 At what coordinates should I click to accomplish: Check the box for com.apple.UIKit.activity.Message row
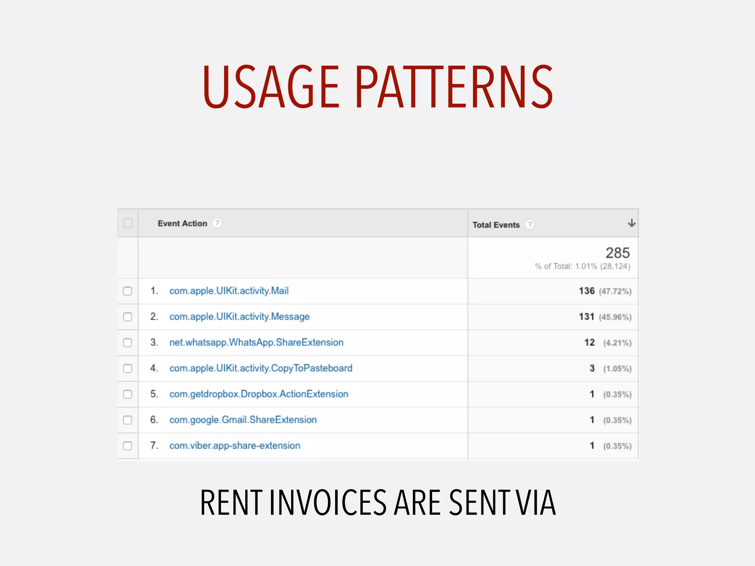coord(128,317)
